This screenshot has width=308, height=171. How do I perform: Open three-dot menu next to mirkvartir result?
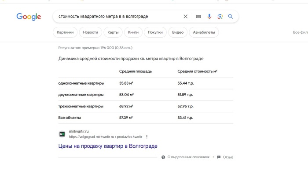(147, 137)
